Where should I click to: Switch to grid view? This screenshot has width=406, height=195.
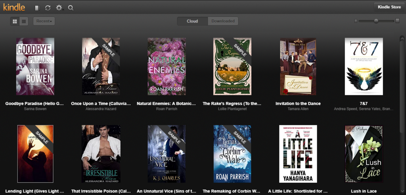pyautogui.click(x=15, y=21)
